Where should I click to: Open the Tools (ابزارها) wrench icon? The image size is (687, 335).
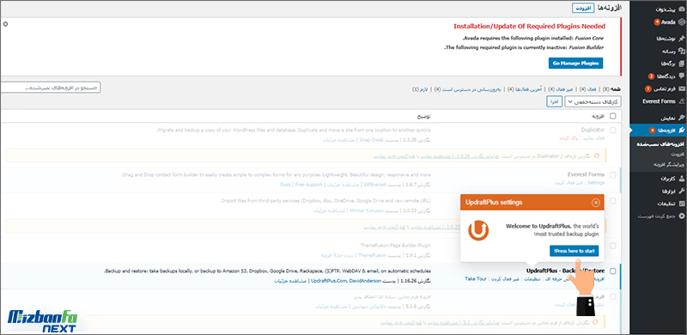point(681,192)
